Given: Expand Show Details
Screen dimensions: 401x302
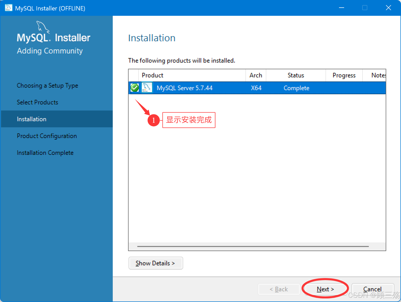Looking at the screenshot, I should coord(156,263).
